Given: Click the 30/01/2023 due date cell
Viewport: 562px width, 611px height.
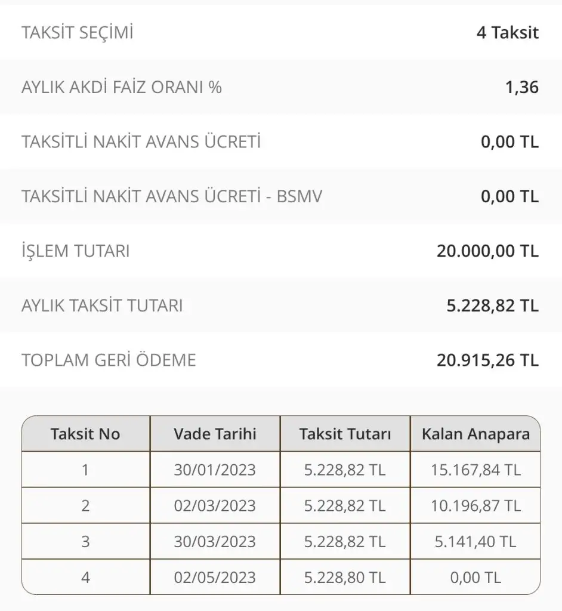Looking at the screenshot, I should (x=215, y=470).
